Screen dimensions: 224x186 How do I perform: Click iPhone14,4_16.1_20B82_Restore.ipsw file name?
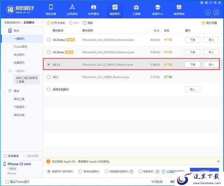(106, 77)
